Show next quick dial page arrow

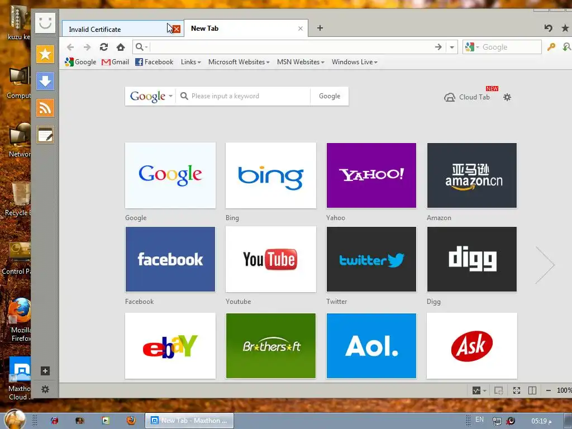tap(545, 265)
